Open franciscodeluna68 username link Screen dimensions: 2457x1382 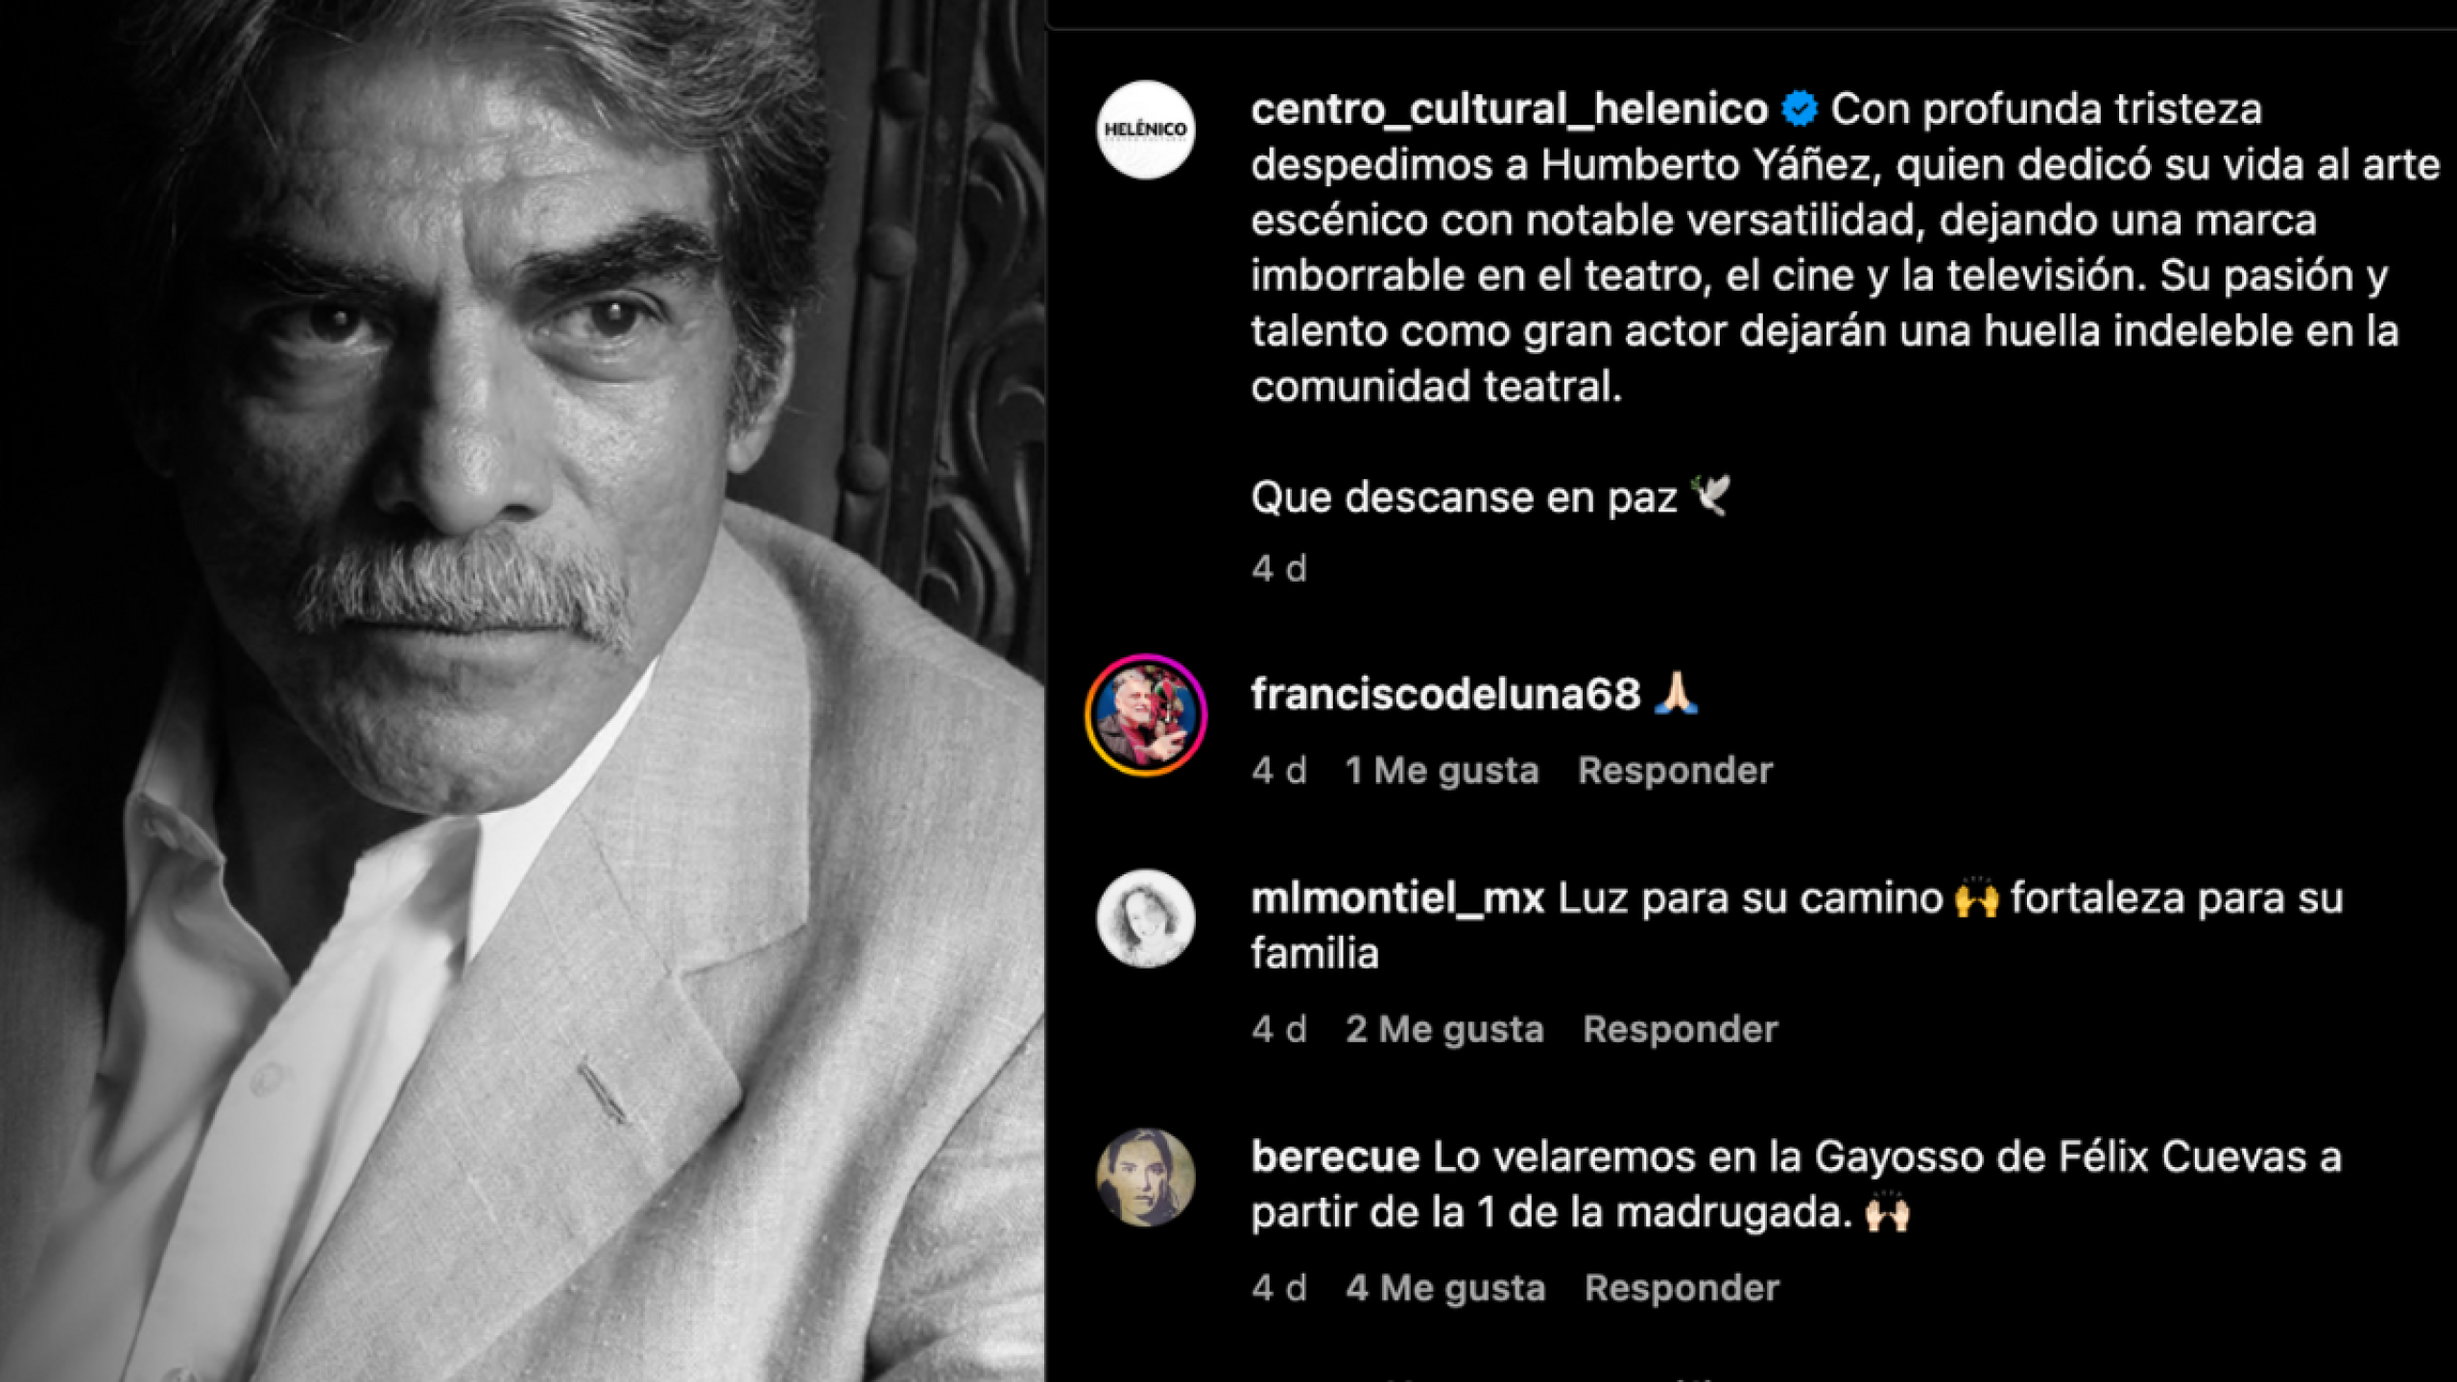pyautogui.click(x=1445, y=694)
